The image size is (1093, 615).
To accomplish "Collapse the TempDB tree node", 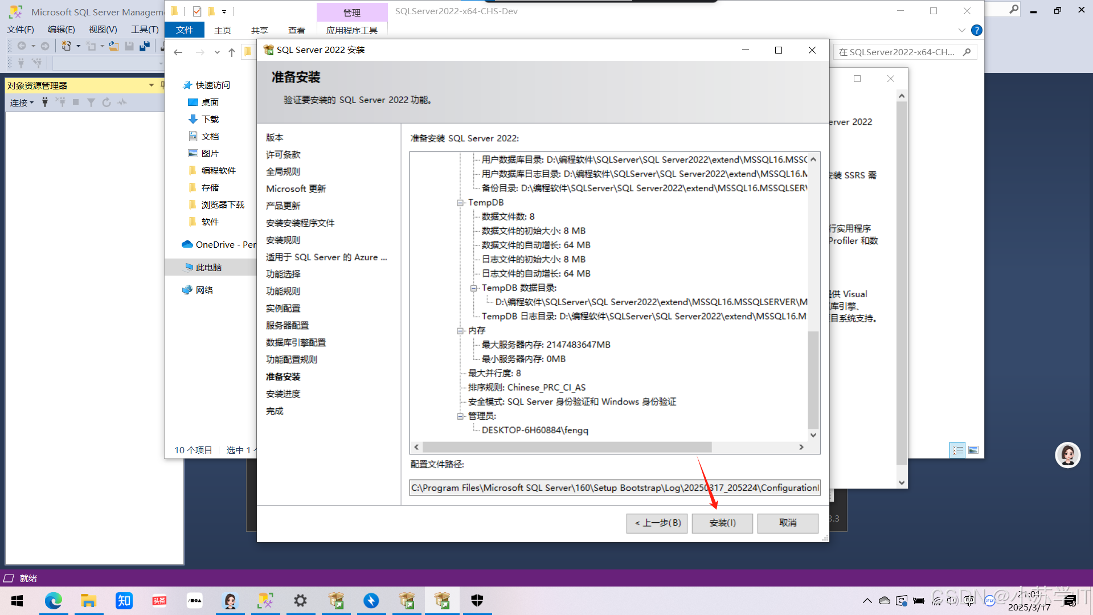I will point(460,203).
